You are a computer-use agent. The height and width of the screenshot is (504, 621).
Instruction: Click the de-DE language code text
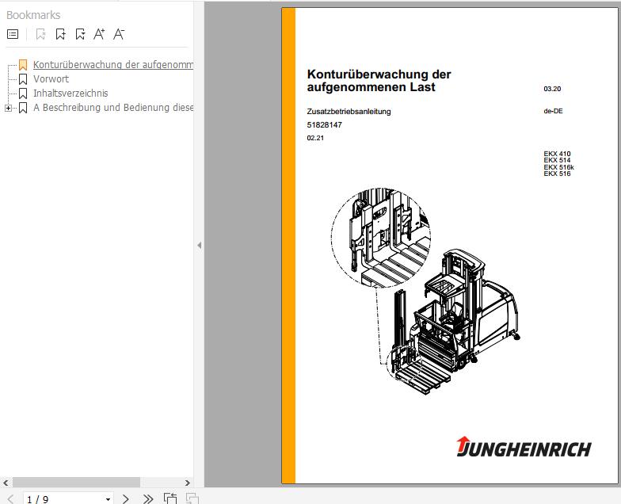553,111
